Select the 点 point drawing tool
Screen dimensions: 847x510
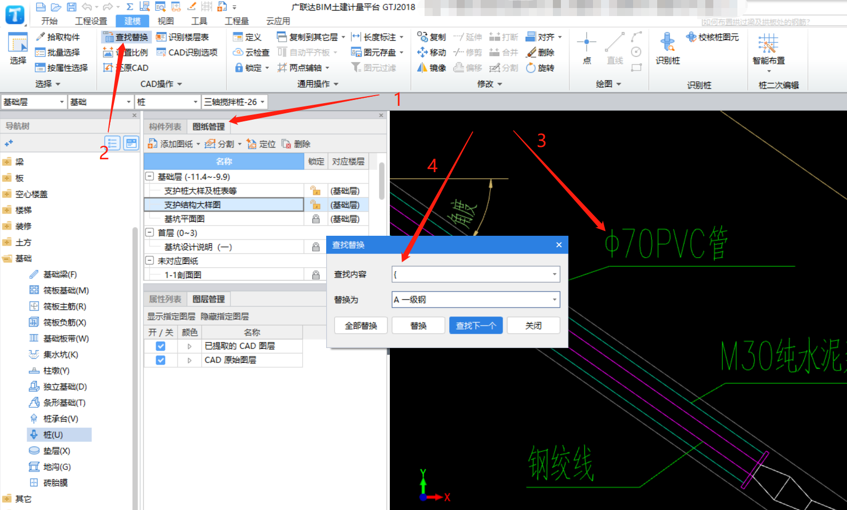click(x=587, y=48)
